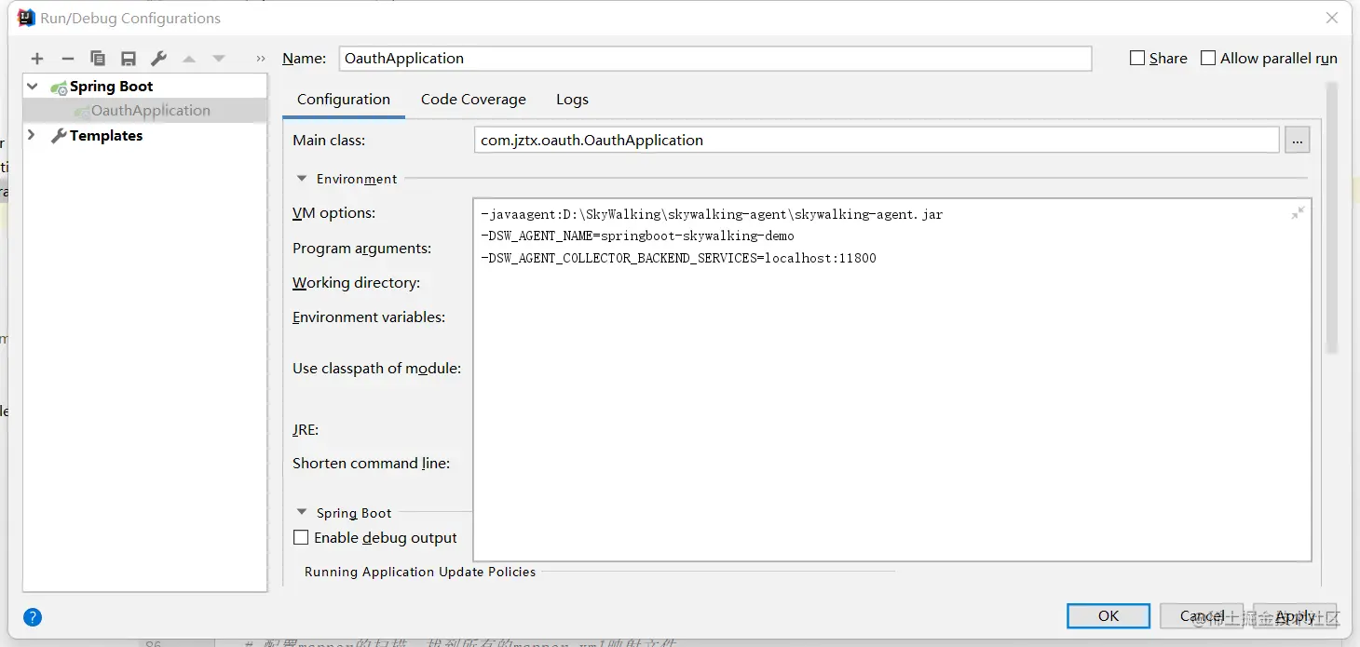Select OauthApplication in configuration tree
The width and height of the screenshot is (1360, 647).
[144, 110]
